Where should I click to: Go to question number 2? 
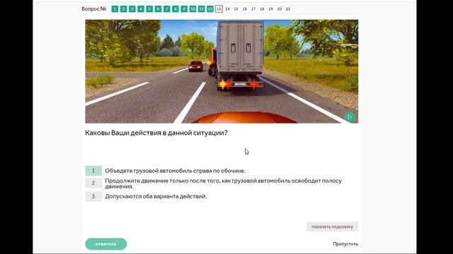[x=123, y=9]
